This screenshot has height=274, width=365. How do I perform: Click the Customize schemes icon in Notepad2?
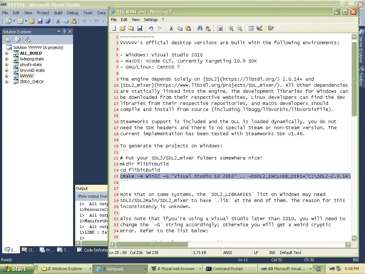tap(259, 29)
